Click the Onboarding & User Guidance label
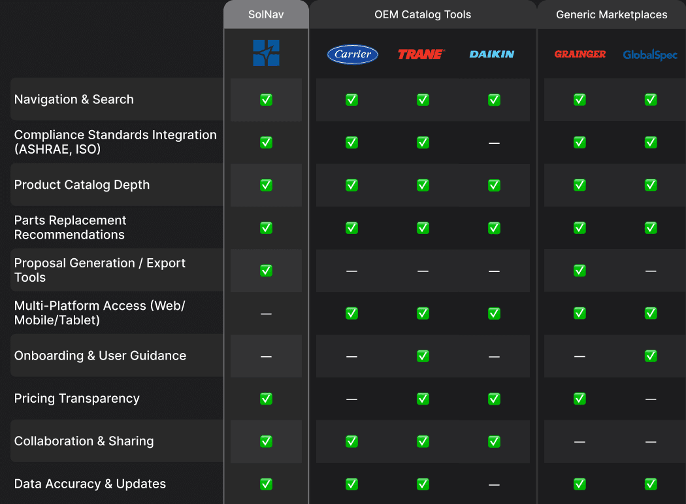The image size is (686, 504). tap(100, 356)
